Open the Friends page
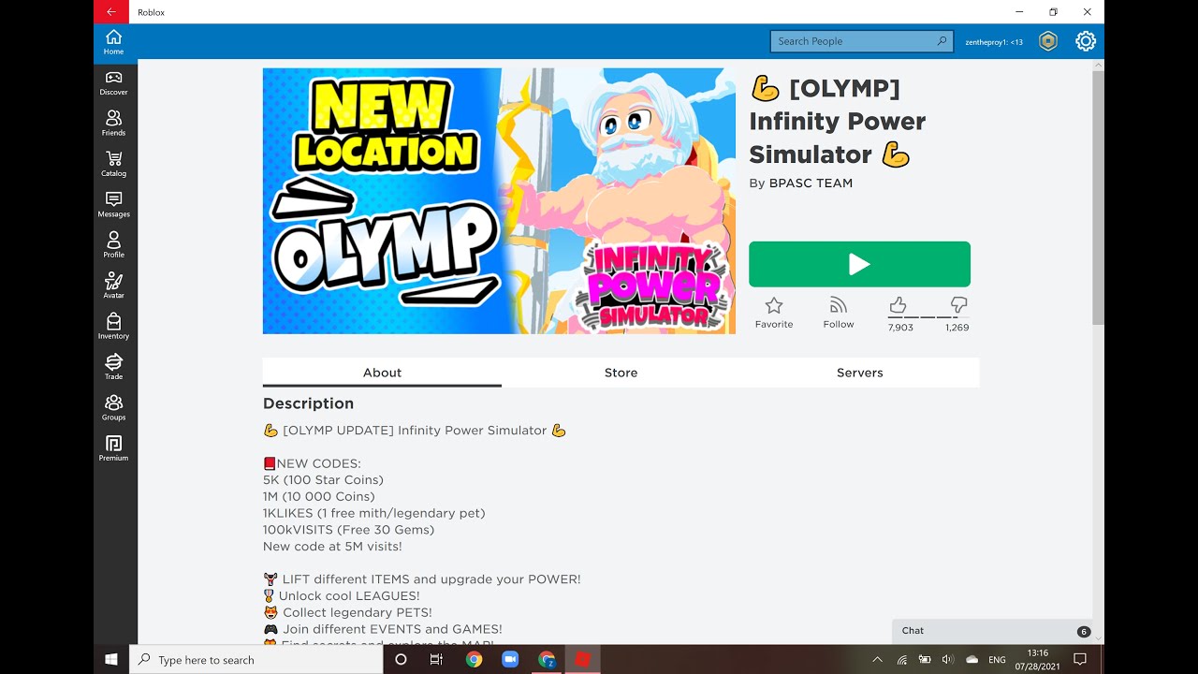 (114, 124)
